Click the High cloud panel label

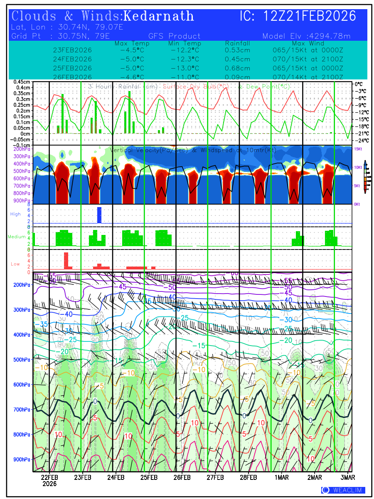(x=15, y=214)
